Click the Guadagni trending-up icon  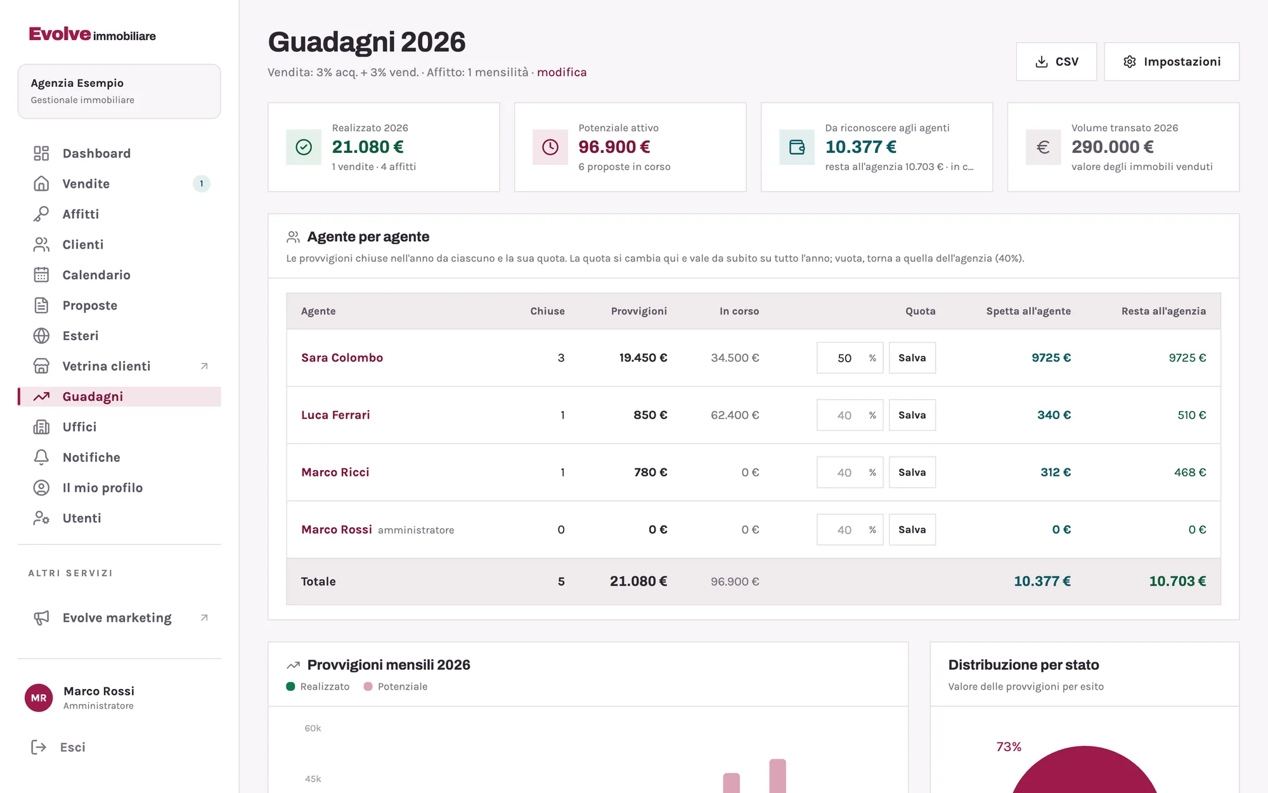[41, 397]
